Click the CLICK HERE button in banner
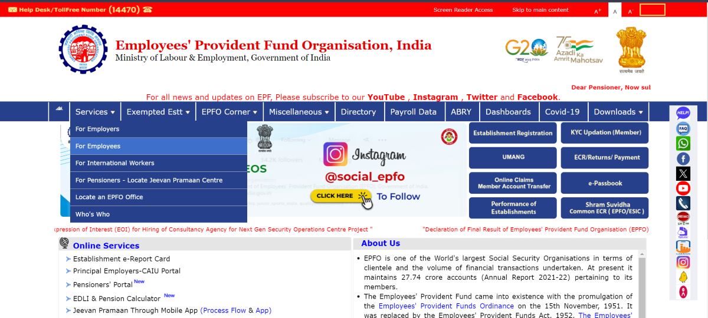 point(341,197)
